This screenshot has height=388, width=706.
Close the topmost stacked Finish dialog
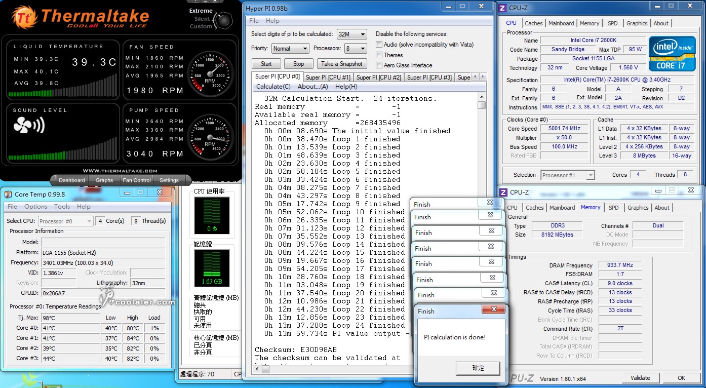coord(490,203)
